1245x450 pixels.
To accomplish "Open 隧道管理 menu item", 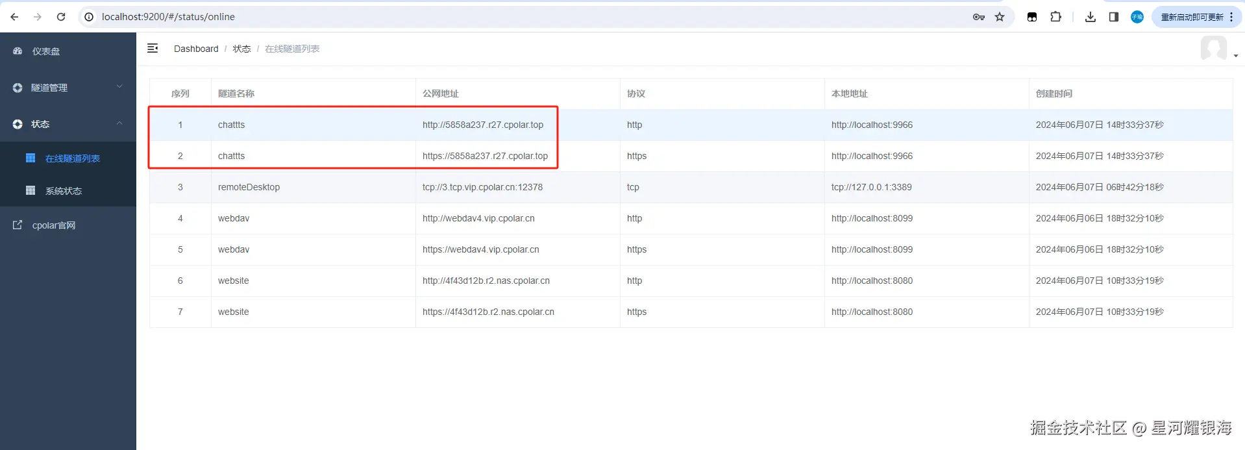I will 68,87.
